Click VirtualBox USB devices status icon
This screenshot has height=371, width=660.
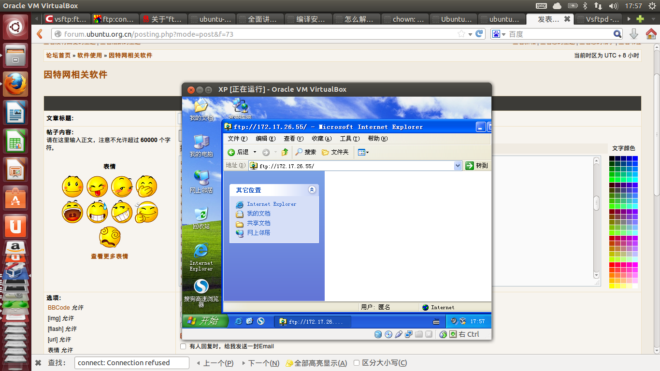[x=399, y=334]
